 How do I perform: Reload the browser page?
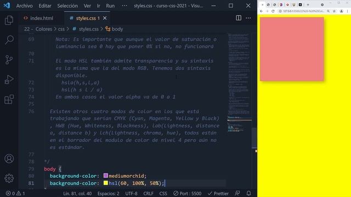(x=273, y=11)
